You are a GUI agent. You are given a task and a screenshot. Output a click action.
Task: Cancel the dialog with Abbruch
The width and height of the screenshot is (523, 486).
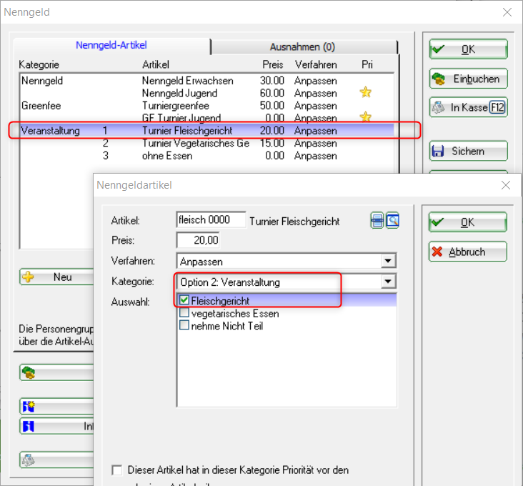tap(467, 252)
